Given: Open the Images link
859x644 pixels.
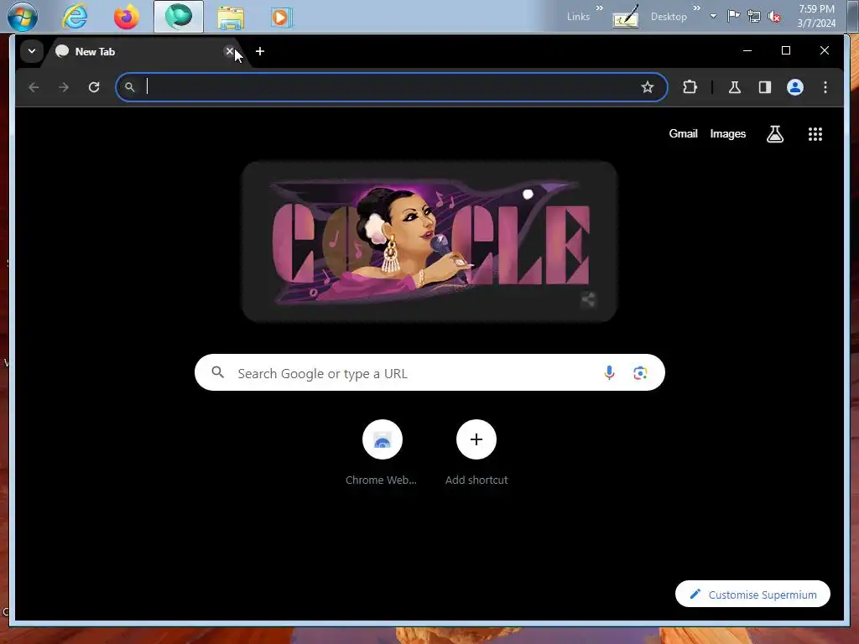Looking at the screenshot, I should point(727,133).
